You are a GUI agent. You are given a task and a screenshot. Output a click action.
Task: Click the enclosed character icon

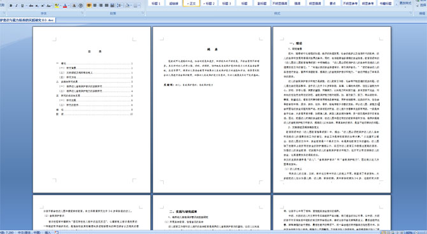pos(80,6)
